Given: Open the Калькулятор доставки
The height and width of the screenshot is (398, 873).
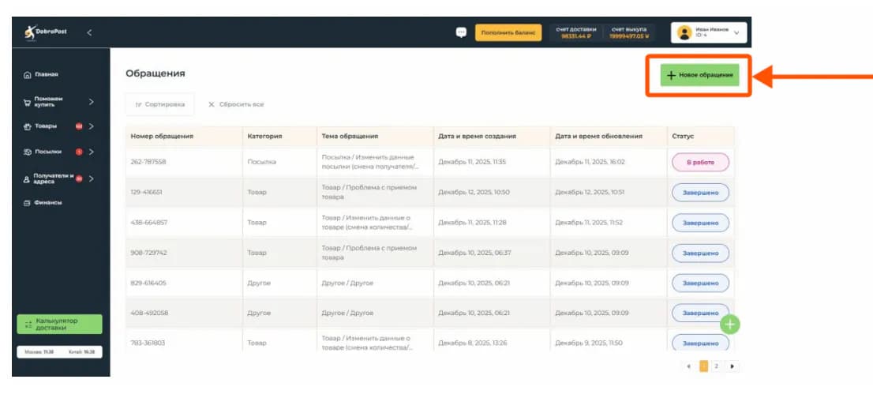Looking at the screenshot, I should coord(59,324).
